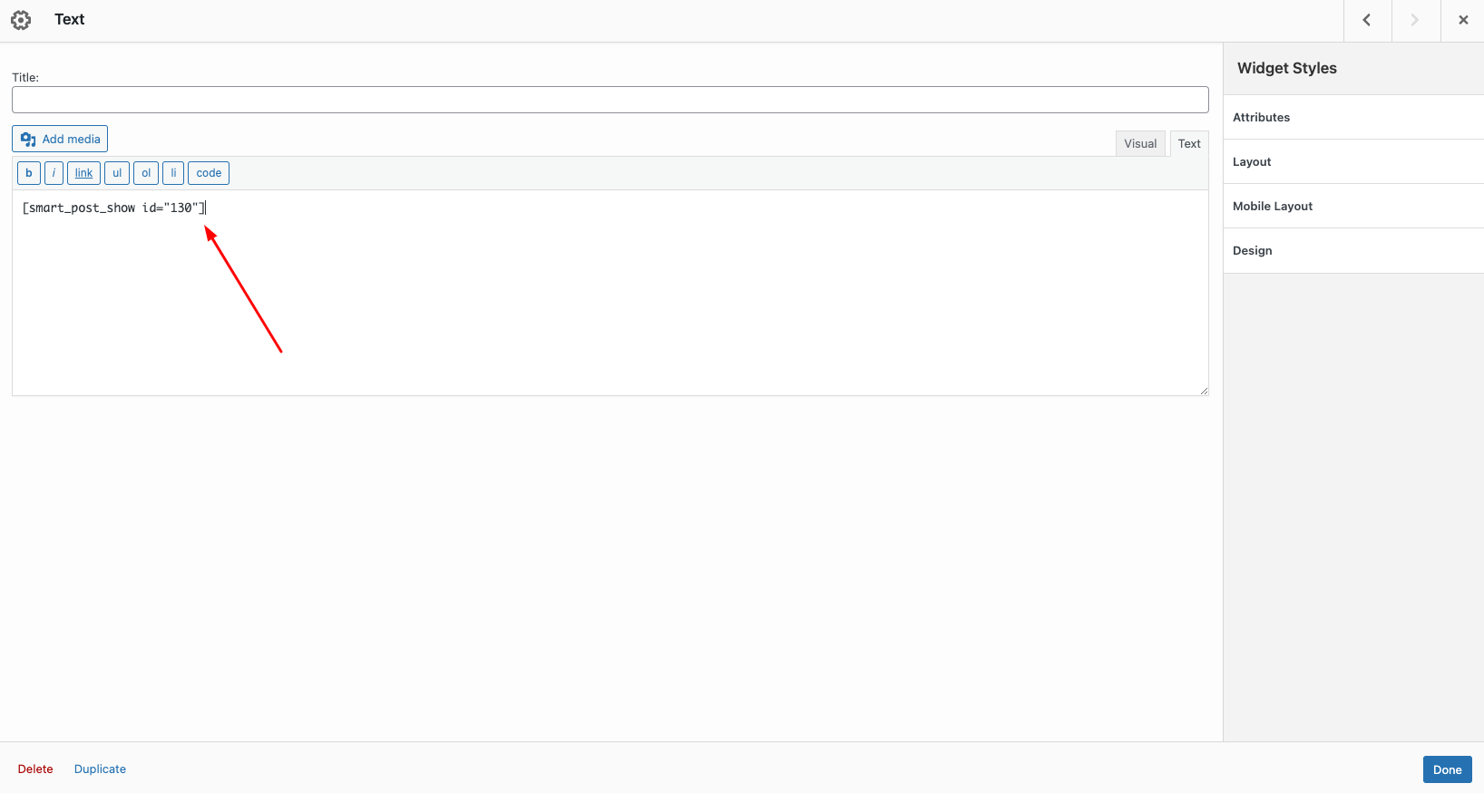
Task: Close the Text widget dialog
Action: 1463,20
